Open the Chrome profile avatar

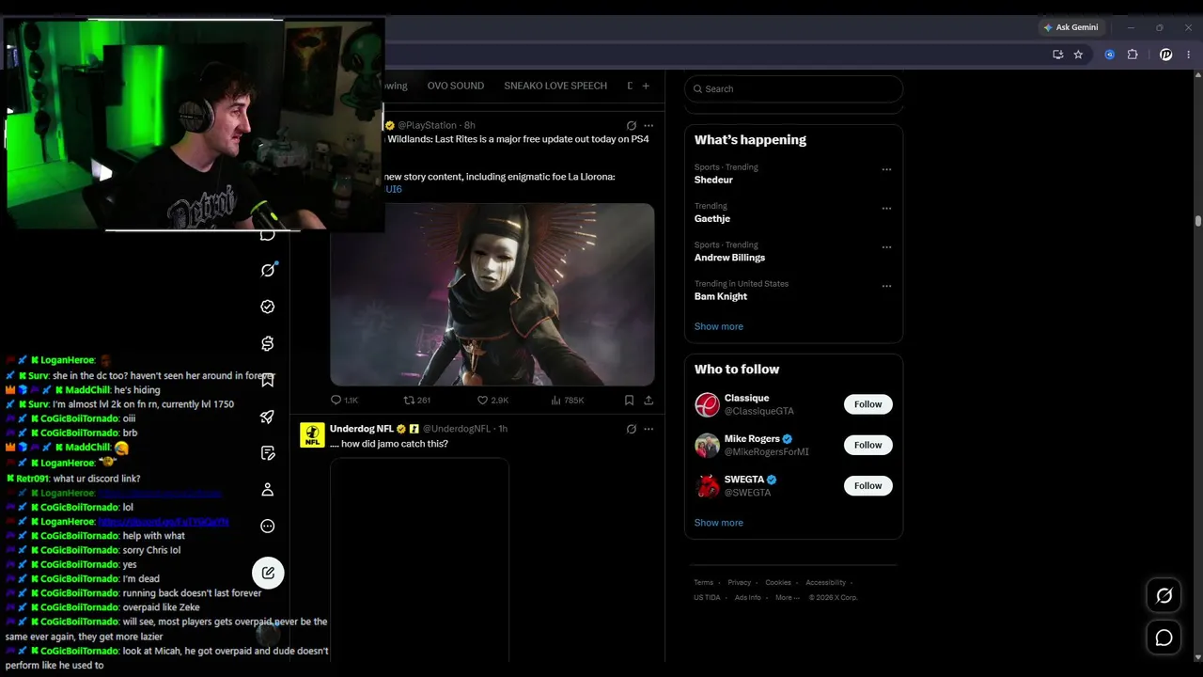[1166, 55]
